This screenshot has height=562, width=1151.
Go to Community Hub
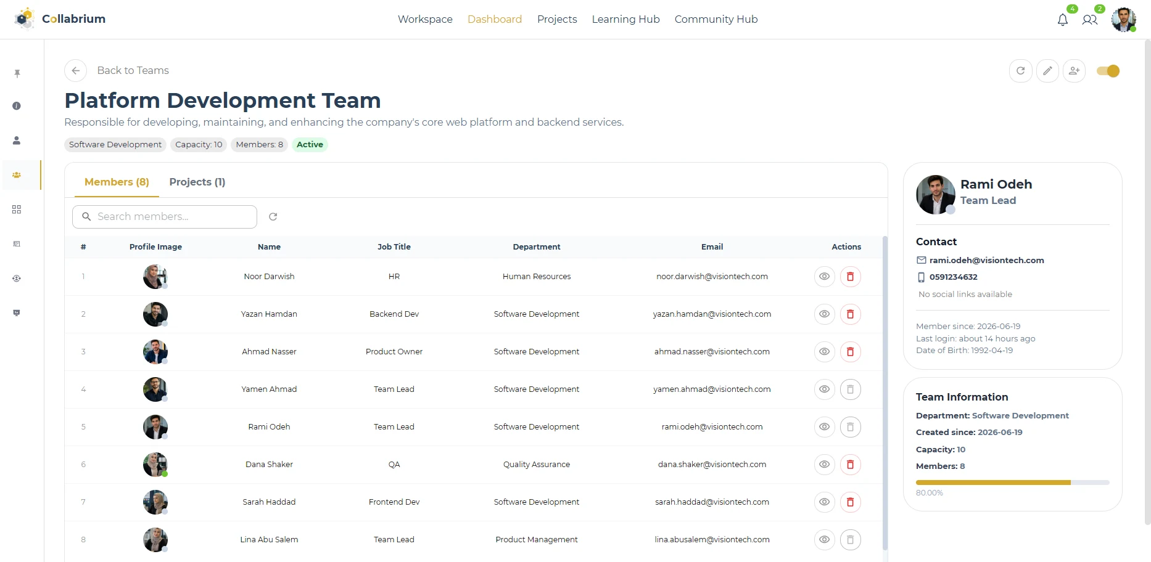(716, 19)
